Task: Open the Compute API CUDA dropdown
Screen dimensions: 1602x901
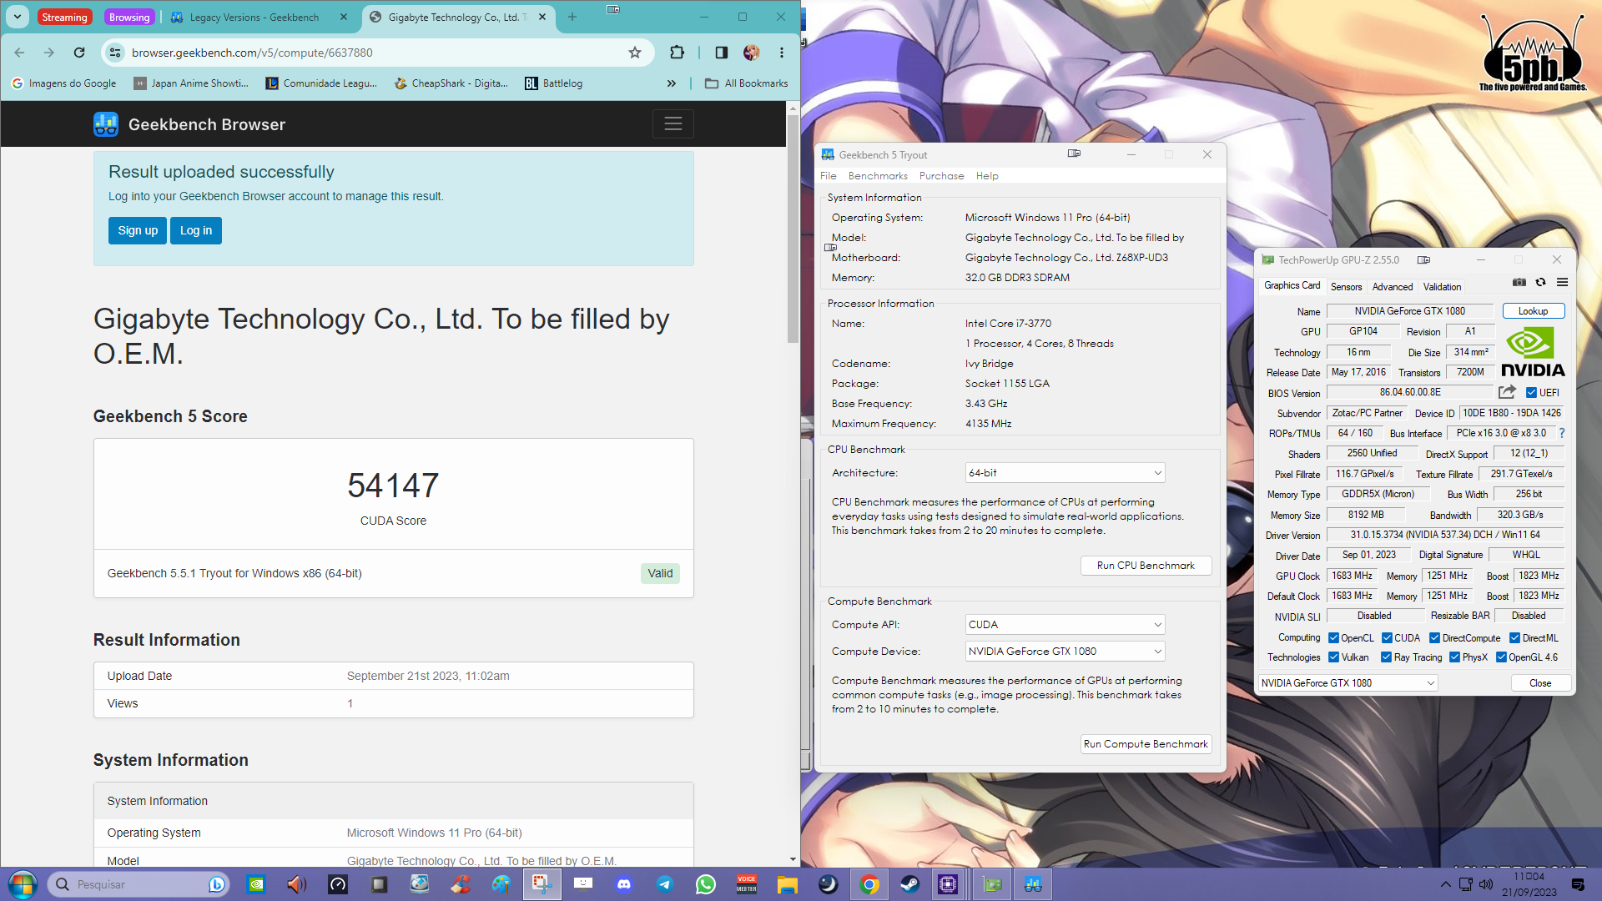Action: coord(1065,625)
